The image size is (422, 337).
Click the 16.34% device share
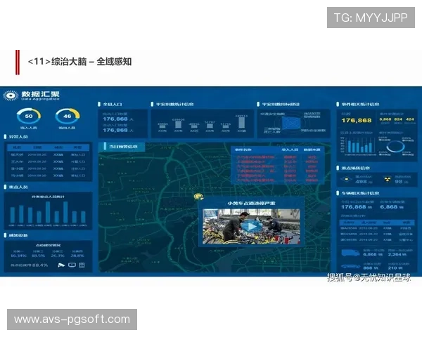tap(18, 256)
